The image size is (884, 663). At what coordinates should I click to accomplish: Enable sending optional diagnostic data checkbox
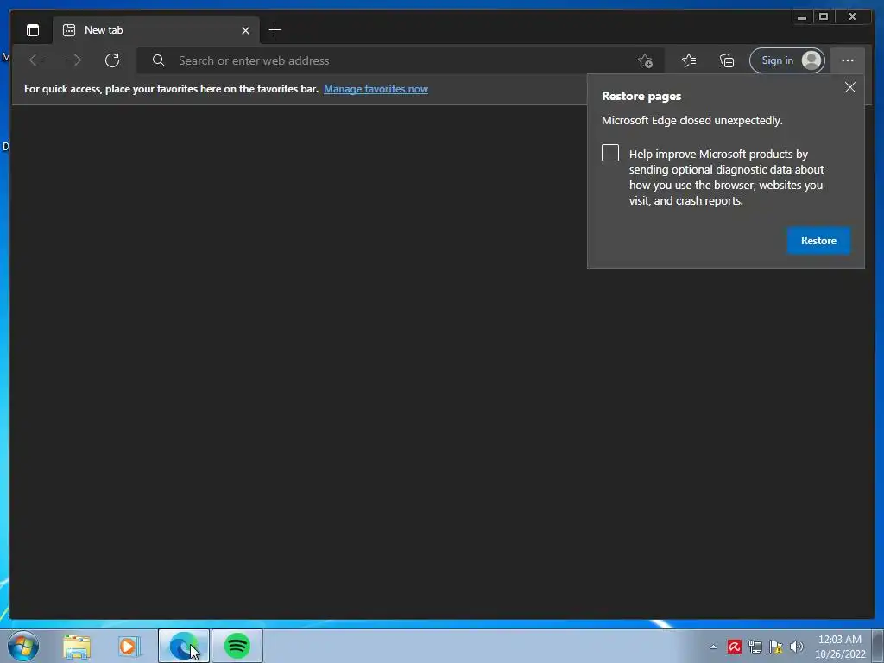610,153
